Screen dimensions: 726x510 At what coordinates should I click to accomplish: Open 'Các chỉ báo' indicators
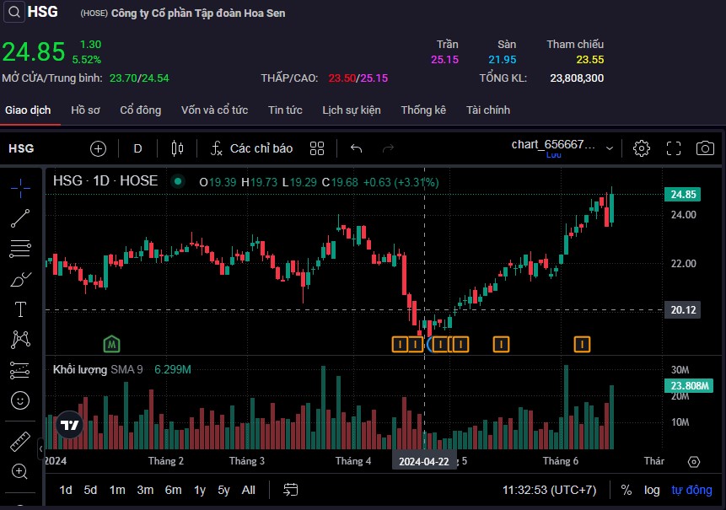tap(251, 148)
